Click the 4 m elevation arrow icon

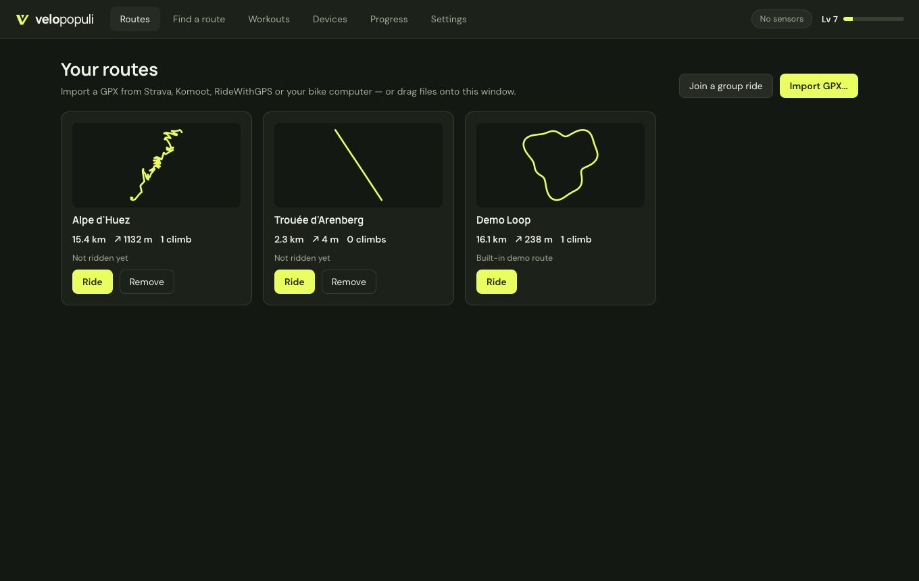[x=316, y=239]
